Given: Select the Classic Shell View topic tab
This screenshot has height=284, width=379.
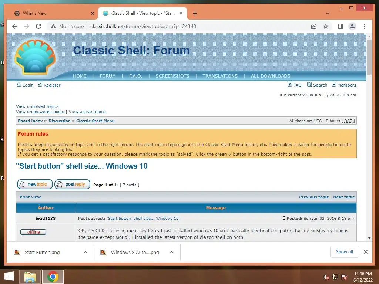Looking at the screenshot, I should 142,13.
